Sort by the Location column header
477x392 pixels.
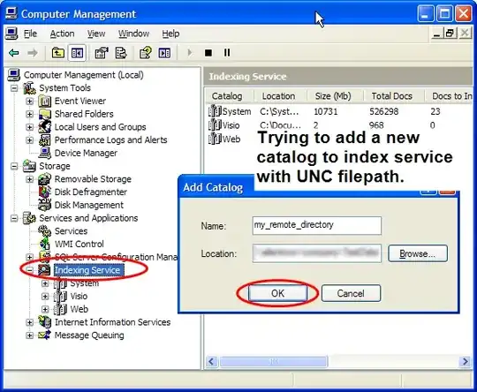point(280,96)
